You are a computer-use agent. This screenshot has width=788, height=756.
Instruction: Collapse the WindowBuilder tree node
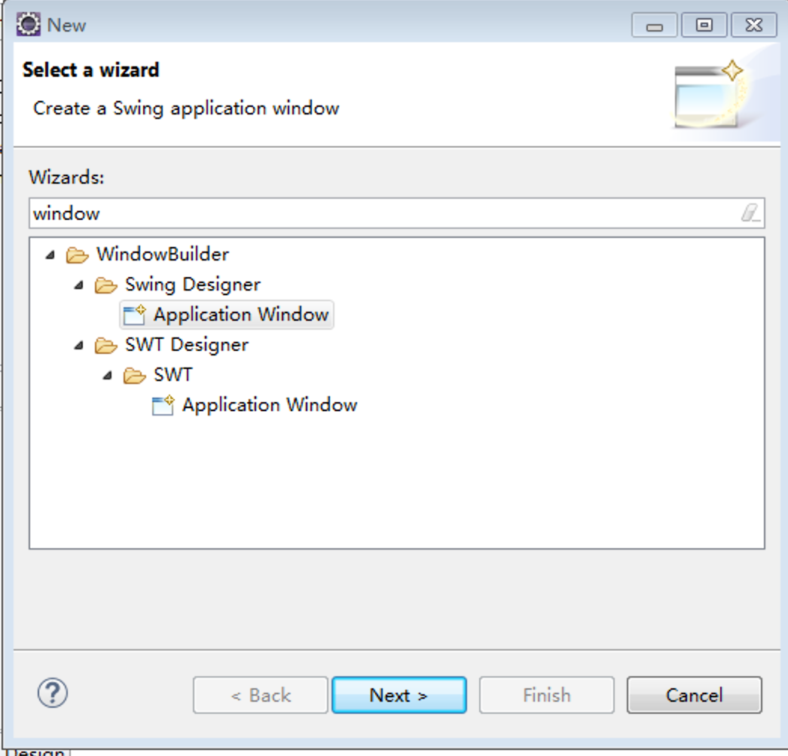coord(50,254)
